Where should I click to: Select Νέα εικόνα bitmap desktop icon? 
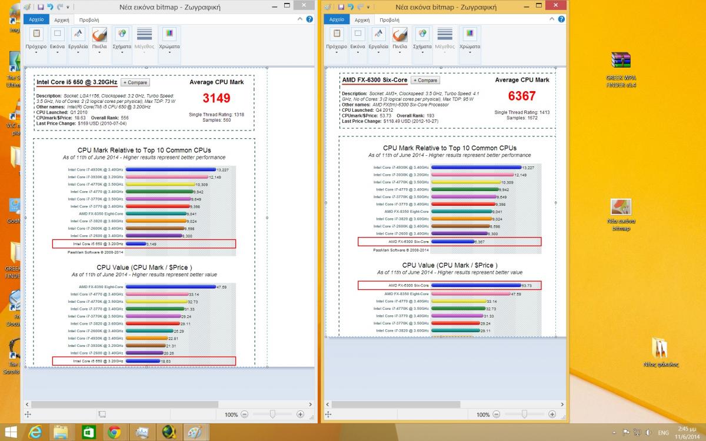coord(621,215)
